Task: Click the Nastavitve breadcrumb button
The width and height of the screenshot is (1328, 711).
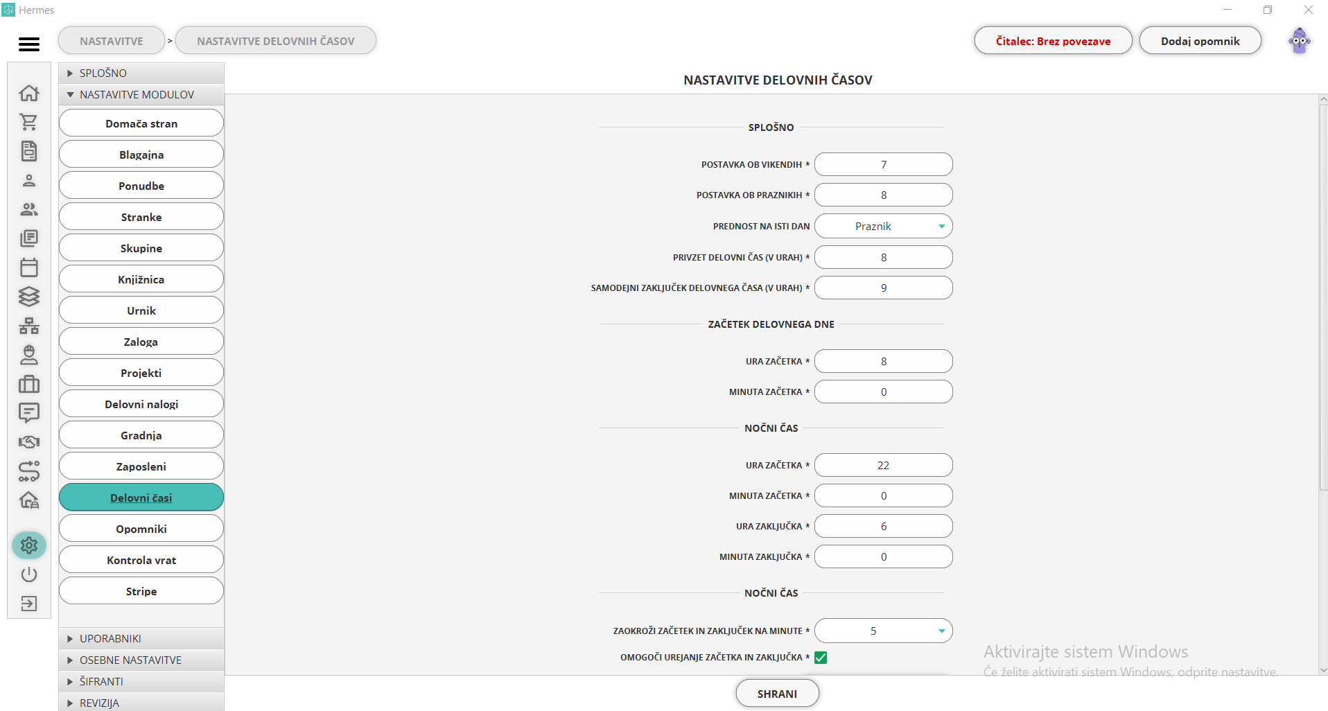Action: 112,41
